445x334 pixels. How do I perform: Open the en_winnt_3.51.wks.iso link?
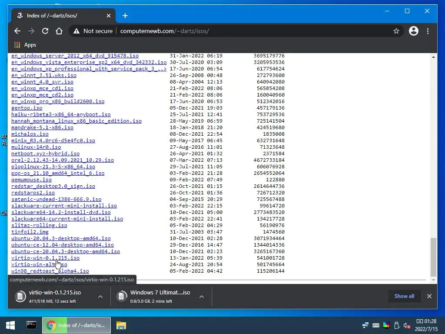click(44, 75)
